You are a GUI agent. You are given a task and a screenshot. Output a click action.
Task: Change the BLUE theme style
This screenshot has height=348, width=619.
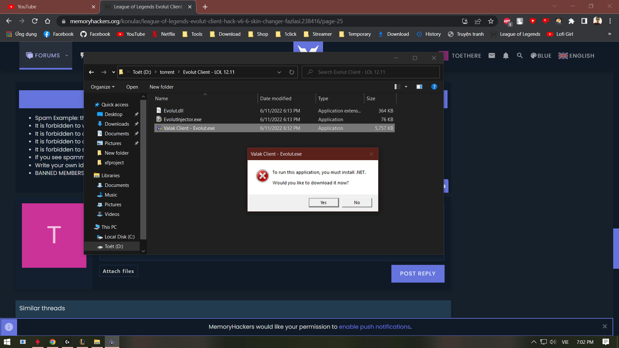click(x=541, y=55)
